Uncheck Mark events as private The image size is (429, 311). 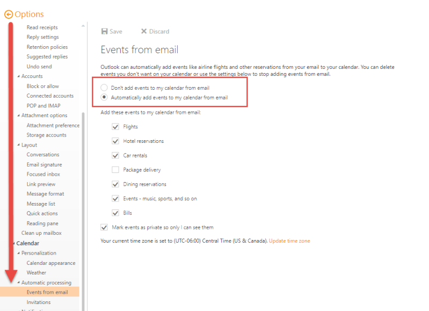coord(104,227)
